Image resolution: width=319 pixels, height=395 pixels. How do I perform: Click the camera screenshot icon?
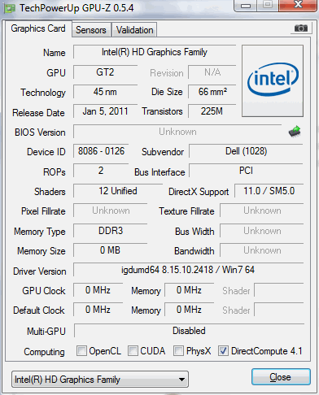[x=300, y=28]
